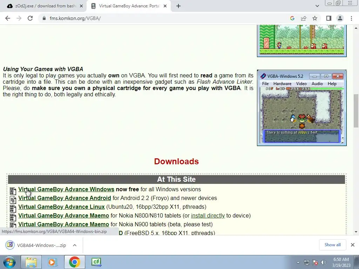Viewport: 359px width, 269px height.
Task: Open the Windows Start menu
Action: point(9,262)
